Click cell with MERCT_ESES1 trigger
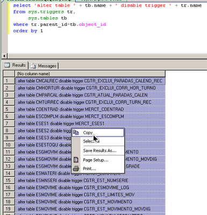This screenshot has height=215, width=207. tap(90, 124)
